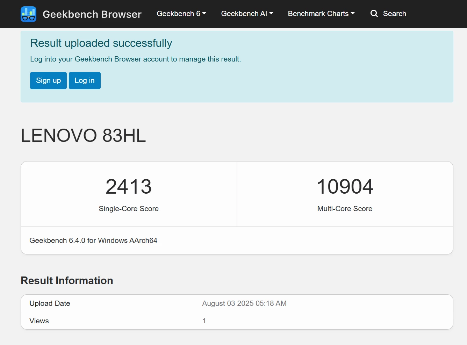
Task: Click the Upload Date row label
Action: [x=50, y=303]
